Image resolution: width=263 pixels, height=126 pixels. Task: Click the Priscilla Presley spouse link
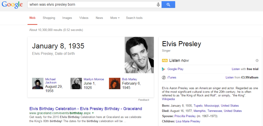[185, 116]
